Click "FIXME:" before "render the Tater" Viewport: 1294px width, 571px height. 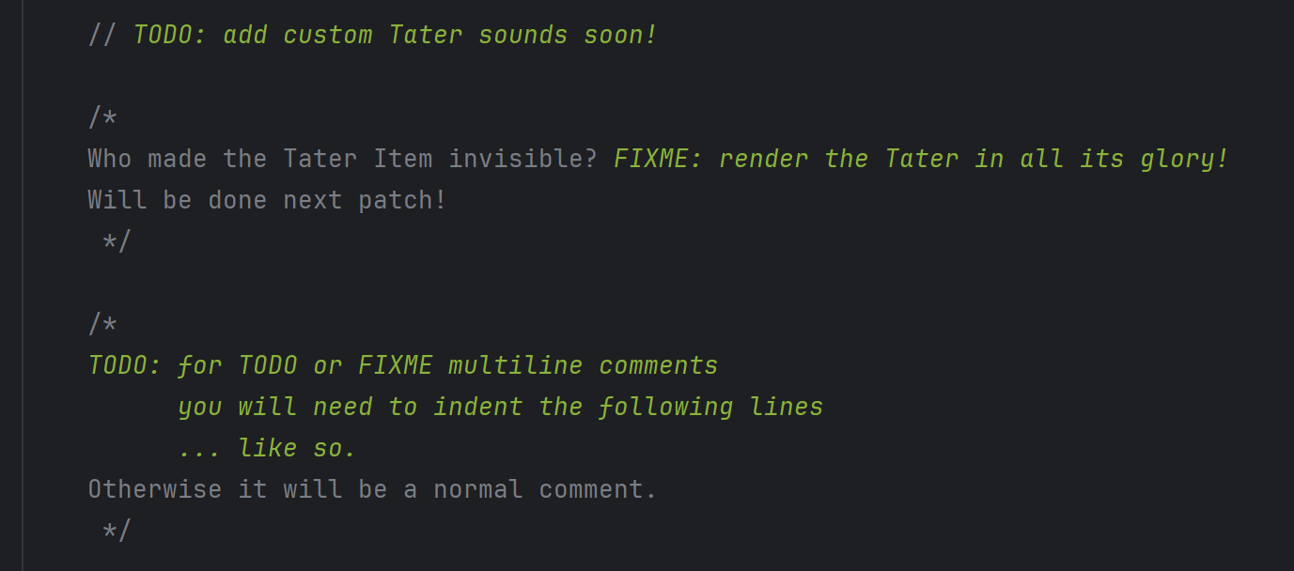pos(658,159)
